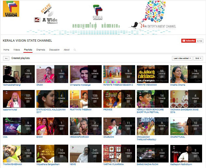The image size is (206, 168).
Task: Click the Ormakalile Iripidangal playlist link
Action: pyautogui.click(x=80, y=85)
